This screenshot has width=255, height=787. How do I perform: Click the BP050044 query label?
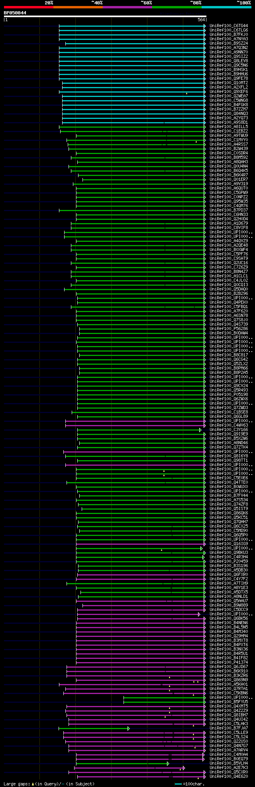point(15,13)
